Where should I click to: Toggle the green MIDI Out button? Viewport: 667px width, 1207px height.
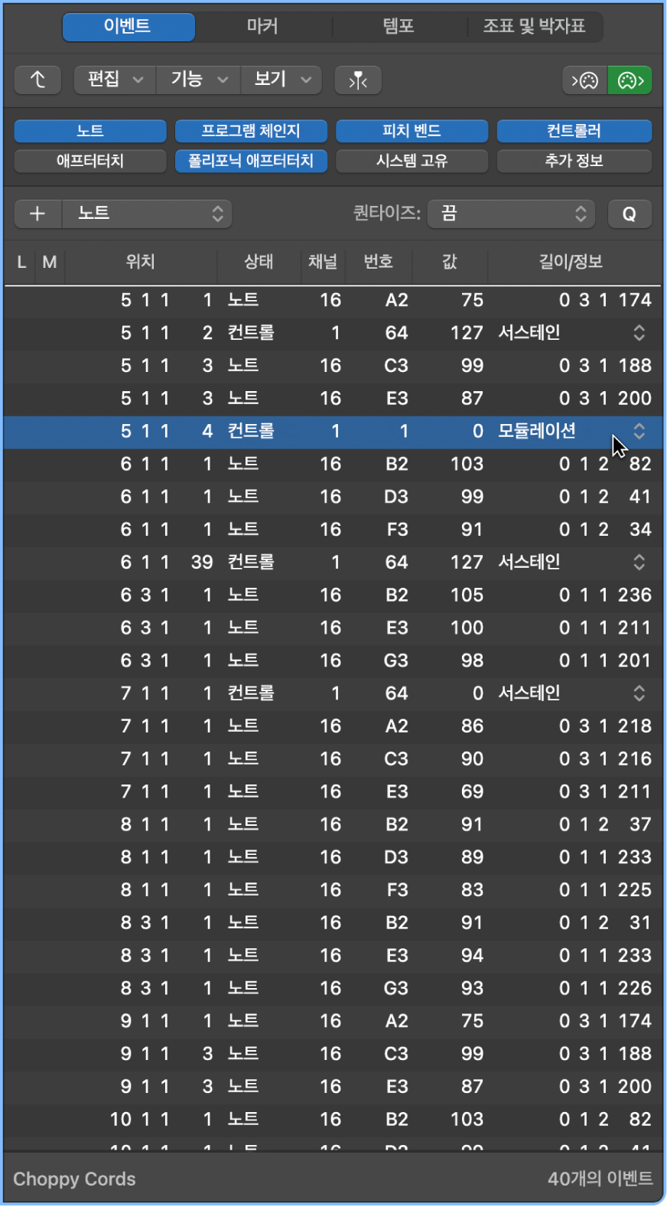point(630,80)
